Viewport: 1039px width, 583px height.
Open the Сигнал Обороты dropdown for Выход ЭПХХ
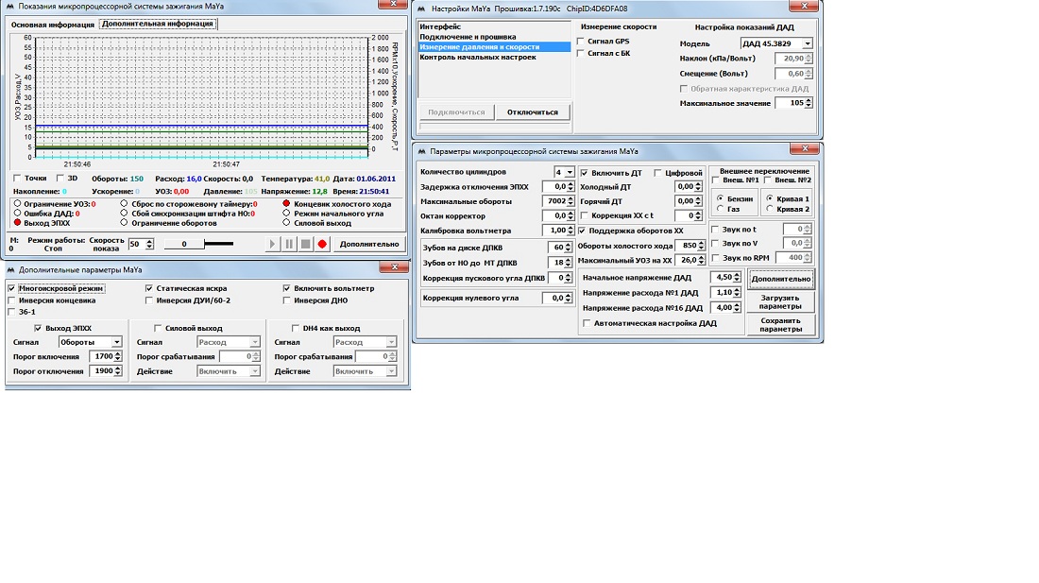116,342
